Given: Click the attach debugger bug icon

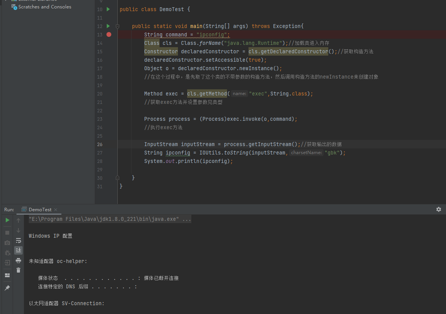Looking at the screenshot, I should pyautogui.click(x=7, y=253).
